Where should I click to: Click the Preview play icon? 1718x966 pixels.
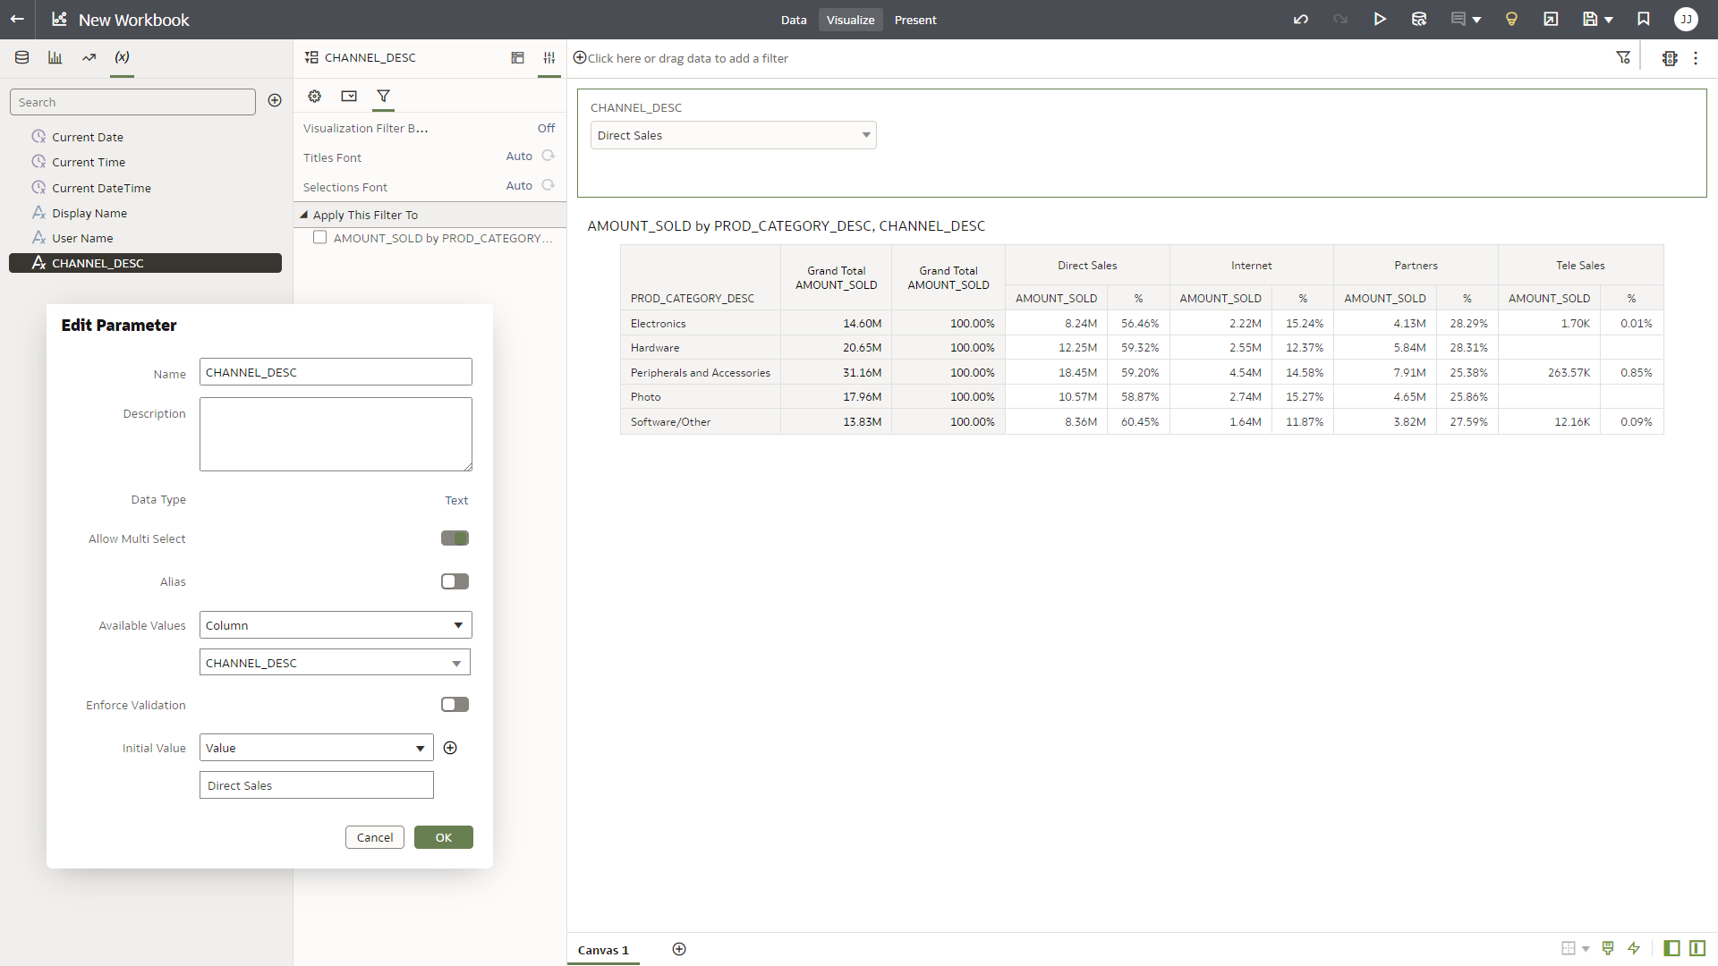[x=1380, y=20]
